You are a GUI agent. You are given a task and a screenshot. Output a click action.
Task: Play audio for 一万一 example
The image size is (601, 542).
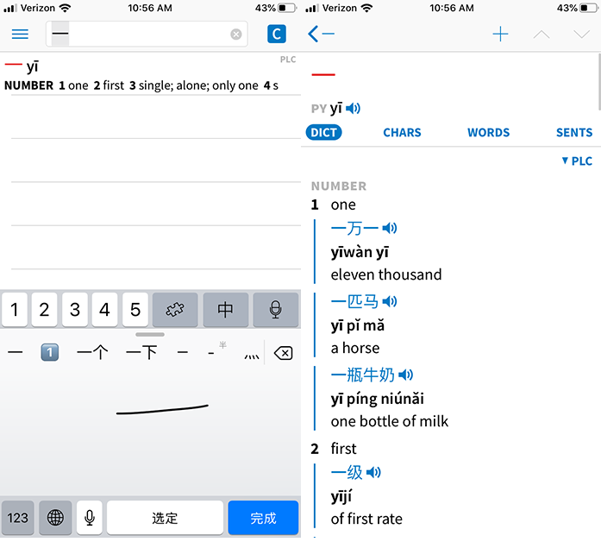tap(391, 229)
